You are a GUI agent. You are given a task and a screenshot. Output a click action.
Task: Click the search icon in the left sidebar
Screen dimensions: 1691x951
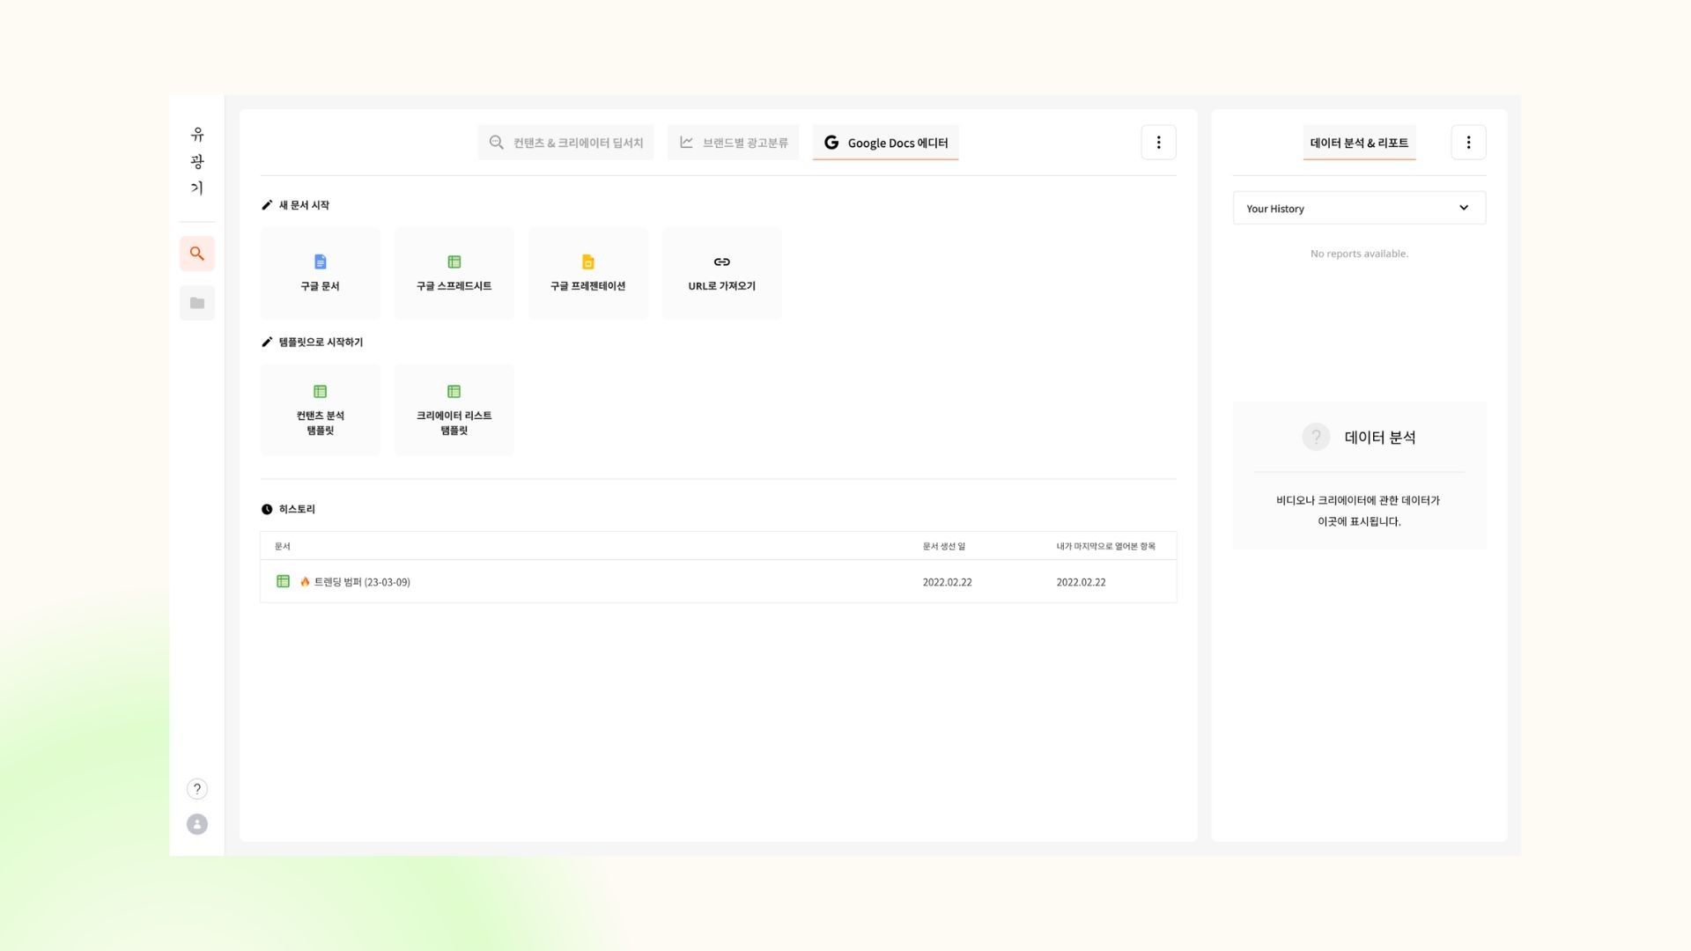point(197,254)
